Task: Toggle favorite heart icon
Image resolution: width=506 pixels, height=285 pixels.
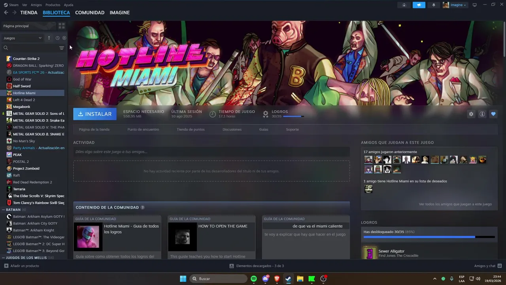Action: point(493,114)
